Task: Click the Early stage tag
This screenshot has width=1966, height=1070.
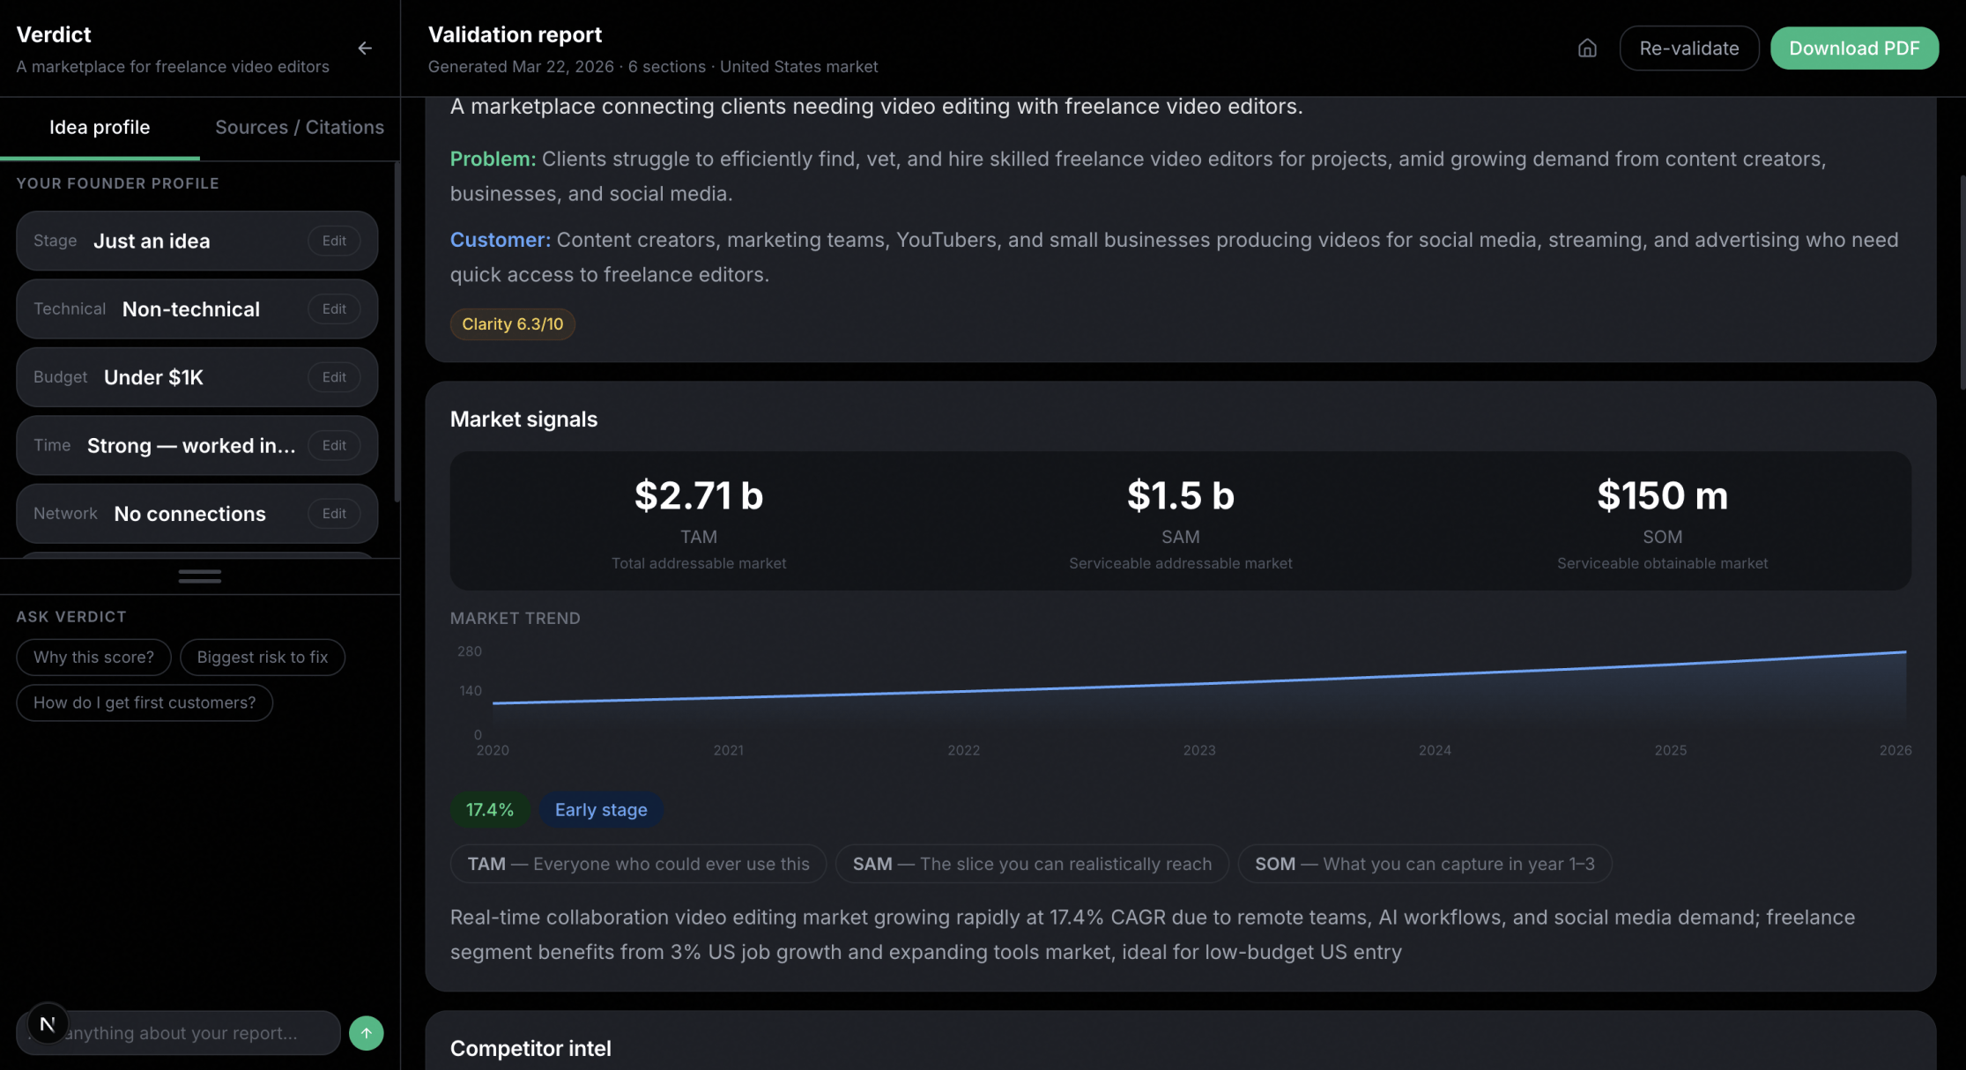Action: tap(601, 810)
